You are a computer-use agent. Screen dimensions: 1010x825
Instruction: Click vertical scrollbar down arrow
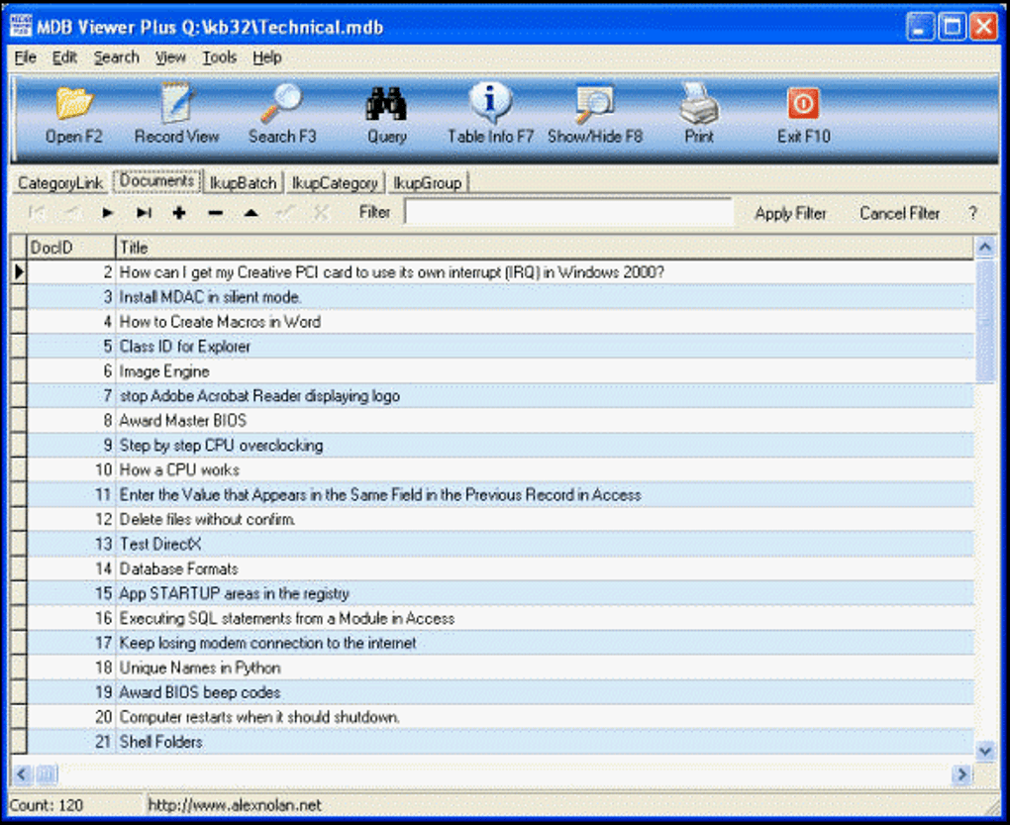[985, 751]
